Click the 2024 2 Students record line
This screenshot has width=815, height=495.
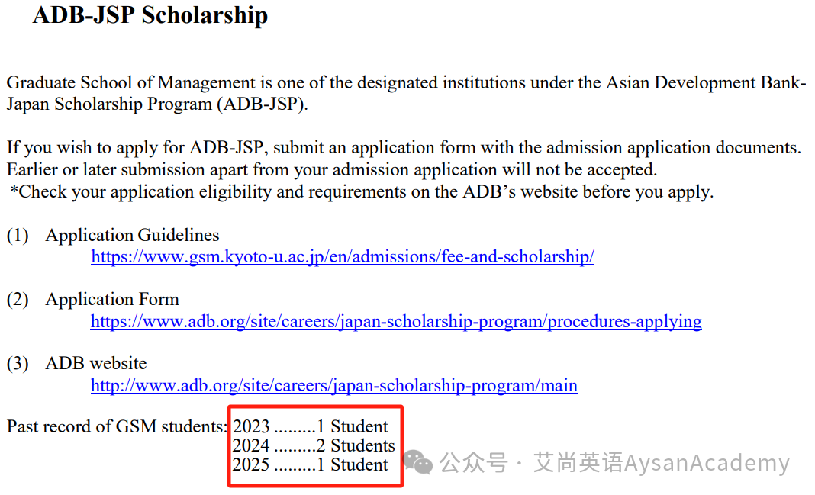(314, 445)
